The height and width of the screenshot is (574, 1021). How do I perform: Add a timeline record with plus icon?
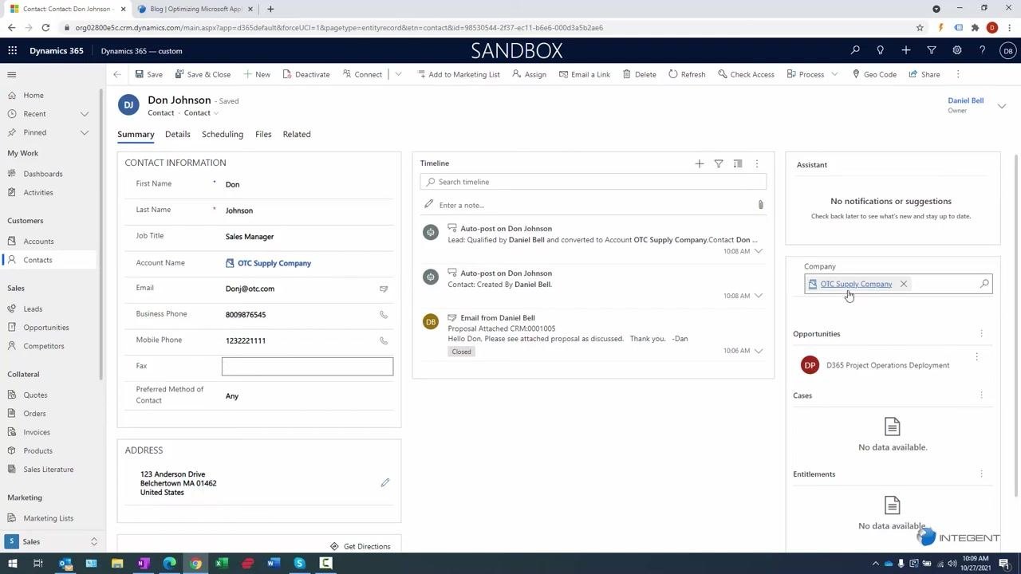tap(700, 163)
